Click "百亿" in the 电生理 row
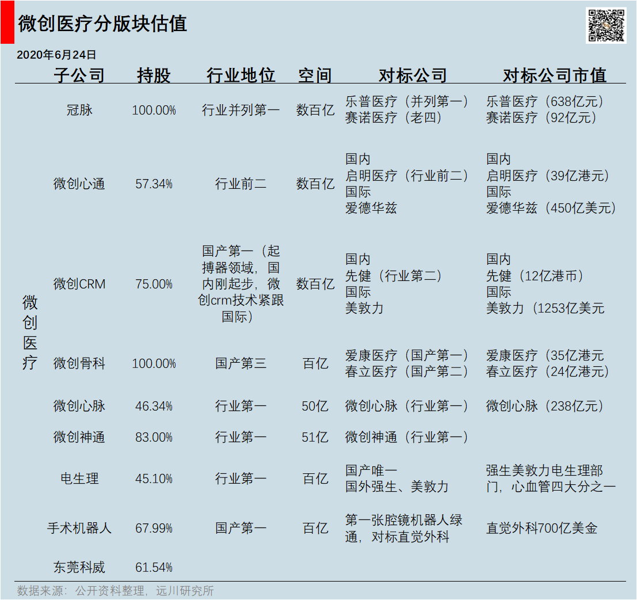 pos(315,479)
